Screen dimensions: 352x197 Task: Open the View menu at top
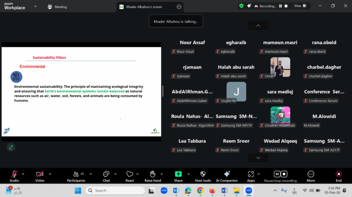tap(299, 6)
